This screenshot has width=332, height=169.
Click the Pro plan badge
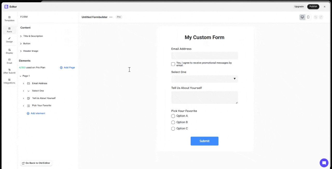pos(119,17)
